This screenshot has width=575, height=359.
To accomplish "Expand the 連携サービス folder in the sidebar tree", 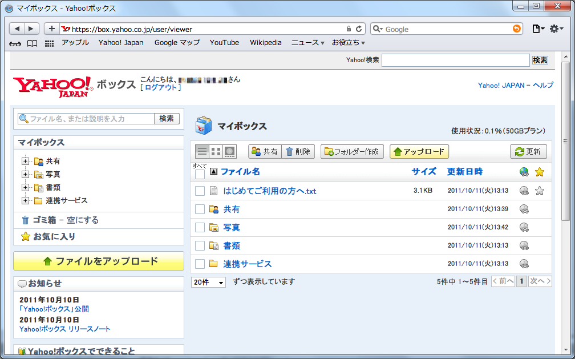I will point(25,200).
